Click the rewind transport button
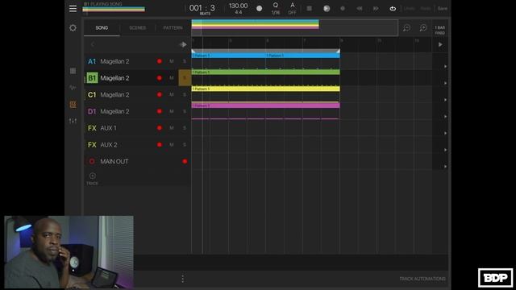Screen dimensions: 516x290 click(360, 9)
